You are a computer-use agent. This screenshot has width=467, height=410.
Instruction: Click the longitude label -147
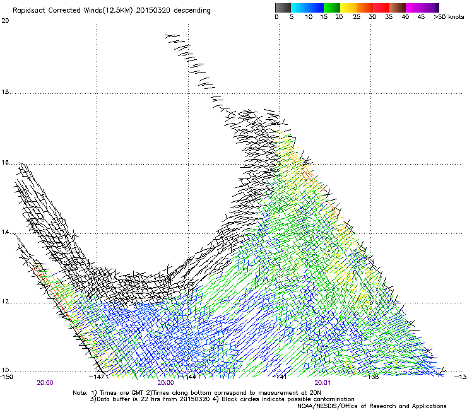click(x=97, y=377)
